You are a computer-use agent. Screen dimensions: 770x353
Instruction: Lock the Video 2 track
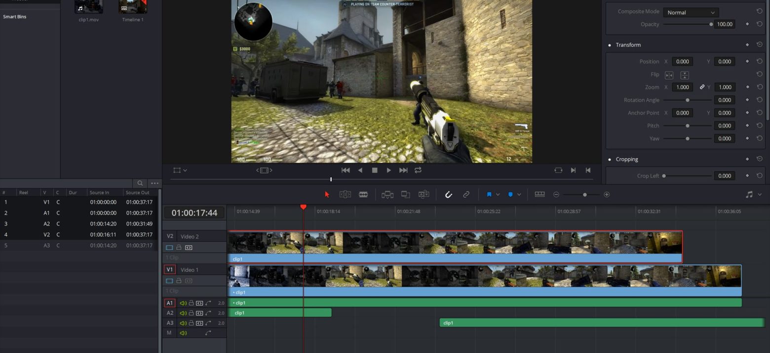click(x=179, y=247)
